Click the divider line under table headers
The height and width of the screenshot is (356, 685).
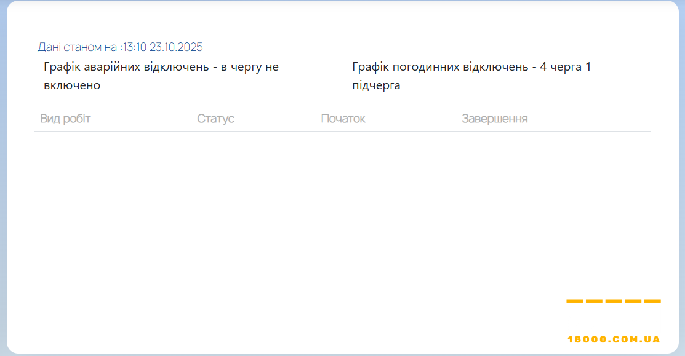click(342, 131)
